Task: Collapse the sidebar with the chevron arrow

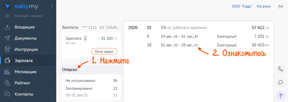Action: pyautogui.click(x=52, y=6)
